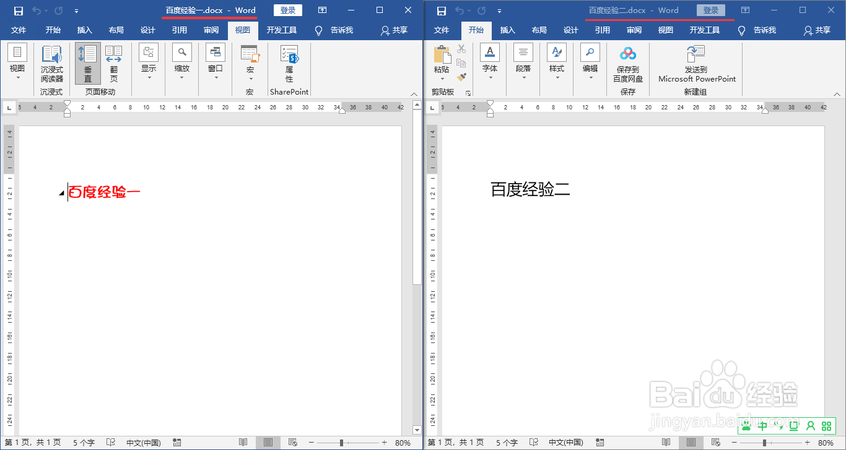Click the Cut scissors icon
The image size is (846, 450).
coord(461,48)
